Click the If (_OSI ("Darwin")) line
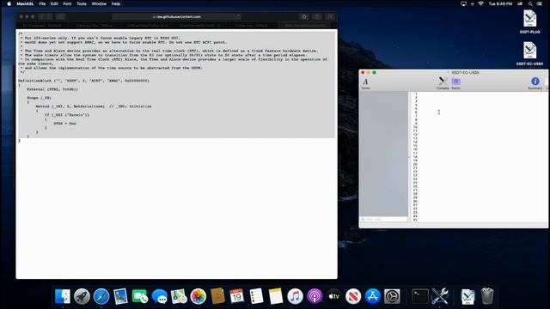550x309 pixels. coord(67,115)
